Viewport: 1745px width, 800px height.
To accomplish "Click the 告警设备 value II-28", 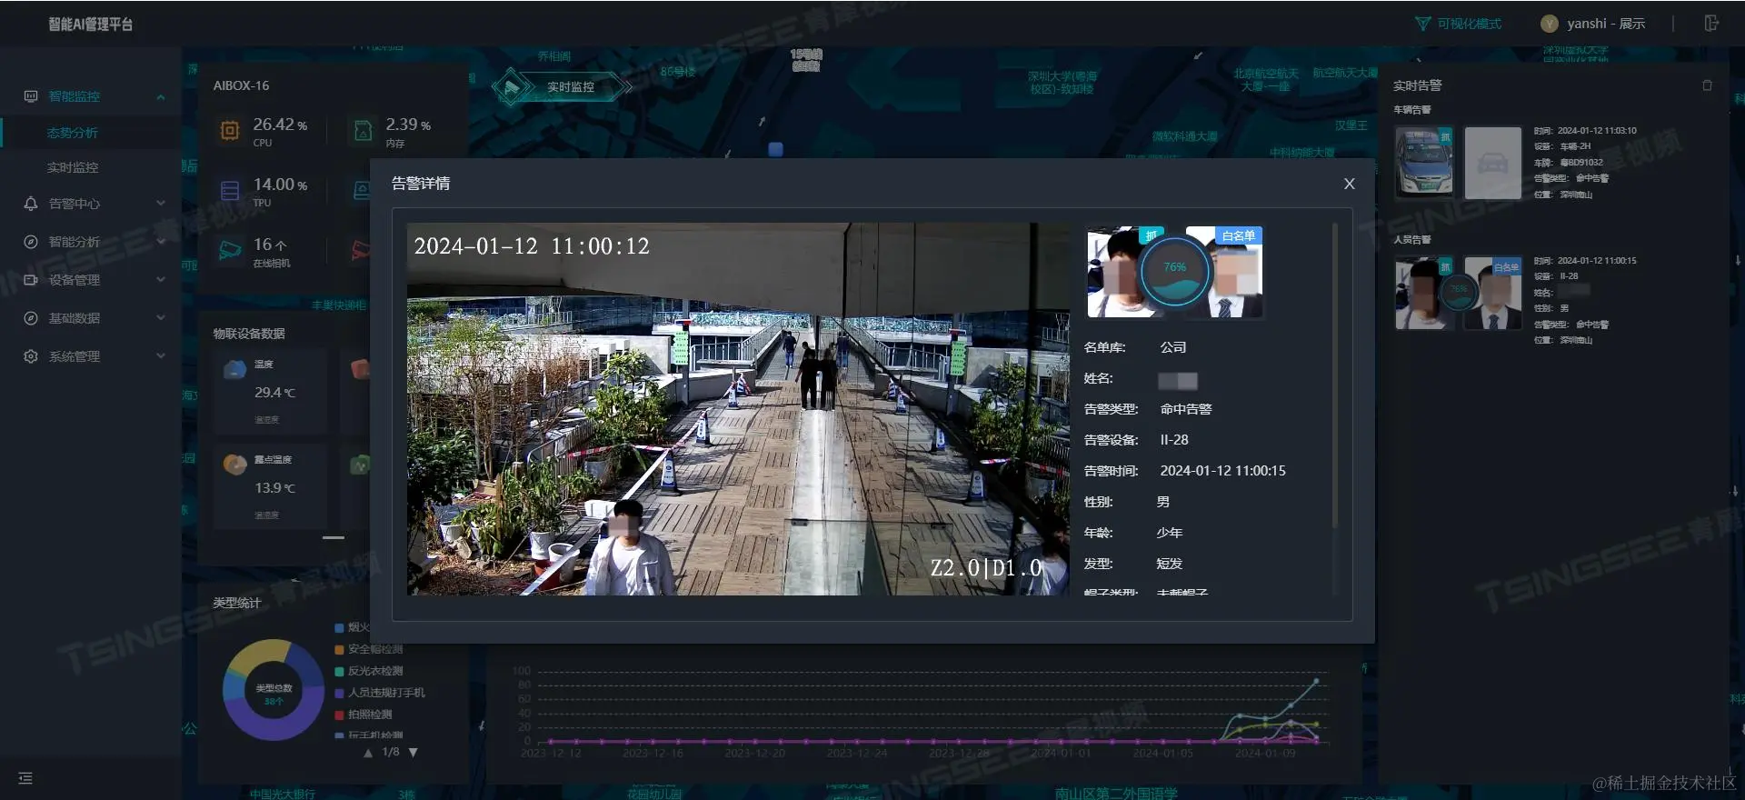I will (x=1174, y=440).
